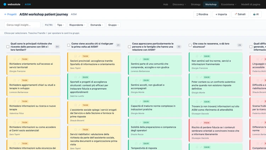Click the Importa button
The width and height of the screenshot is (266, 150).
pos(221,14)
